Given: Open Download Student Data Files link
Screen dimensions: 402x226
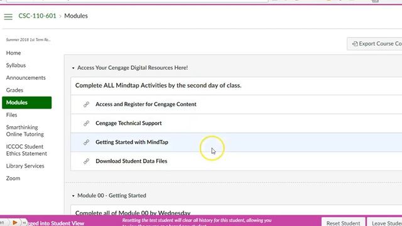Looking at the screenshot, I should click(131, 161).
